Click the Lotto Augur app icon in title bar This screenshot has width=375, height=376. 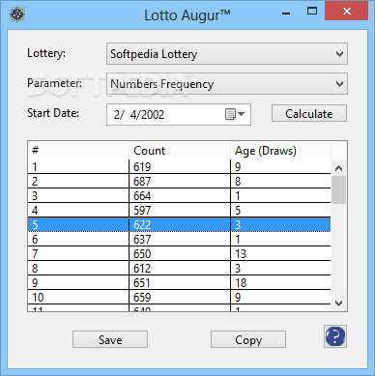[x=17, y=14]
